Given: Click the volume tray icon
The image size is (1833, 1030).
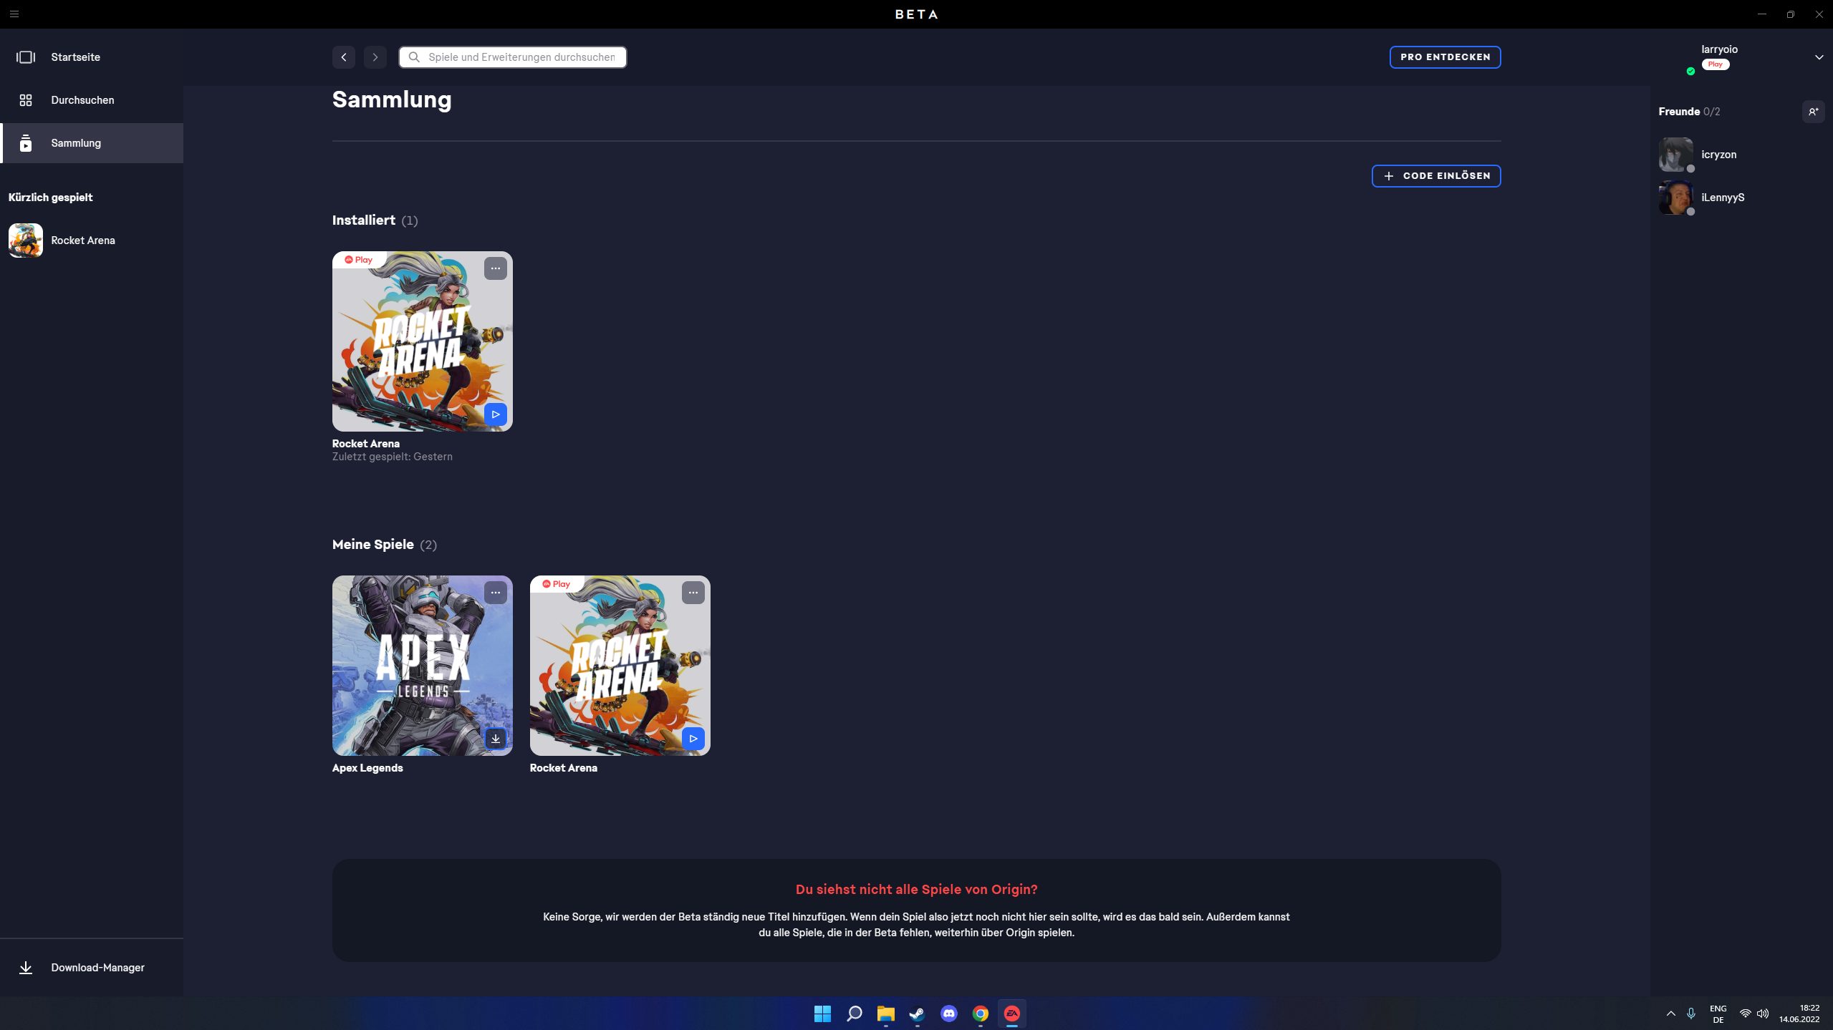Looking at the screenshot, I should (x=1763, y=1014).
